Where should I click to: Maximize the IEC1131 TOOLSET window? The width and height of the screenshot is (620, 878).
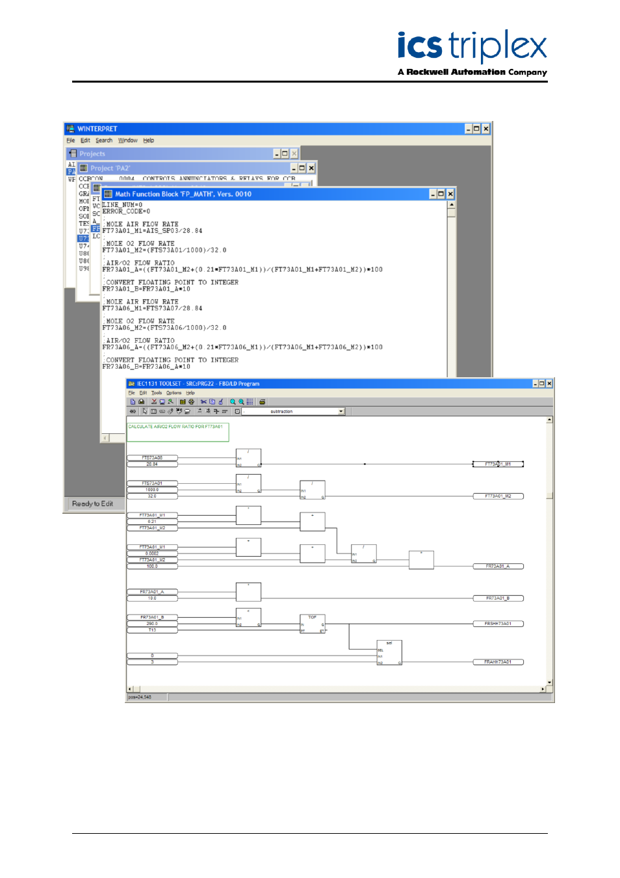click(x=542, y=384)
